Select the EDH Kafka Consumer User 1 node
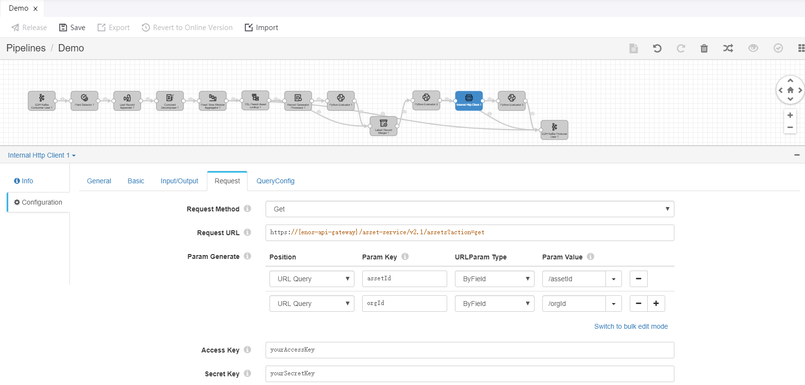 (x=42, y=101)
